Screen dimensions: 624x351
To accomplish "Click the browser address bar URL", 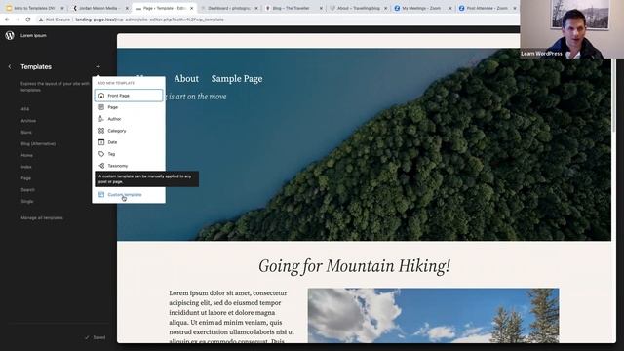I will [149, 19].
